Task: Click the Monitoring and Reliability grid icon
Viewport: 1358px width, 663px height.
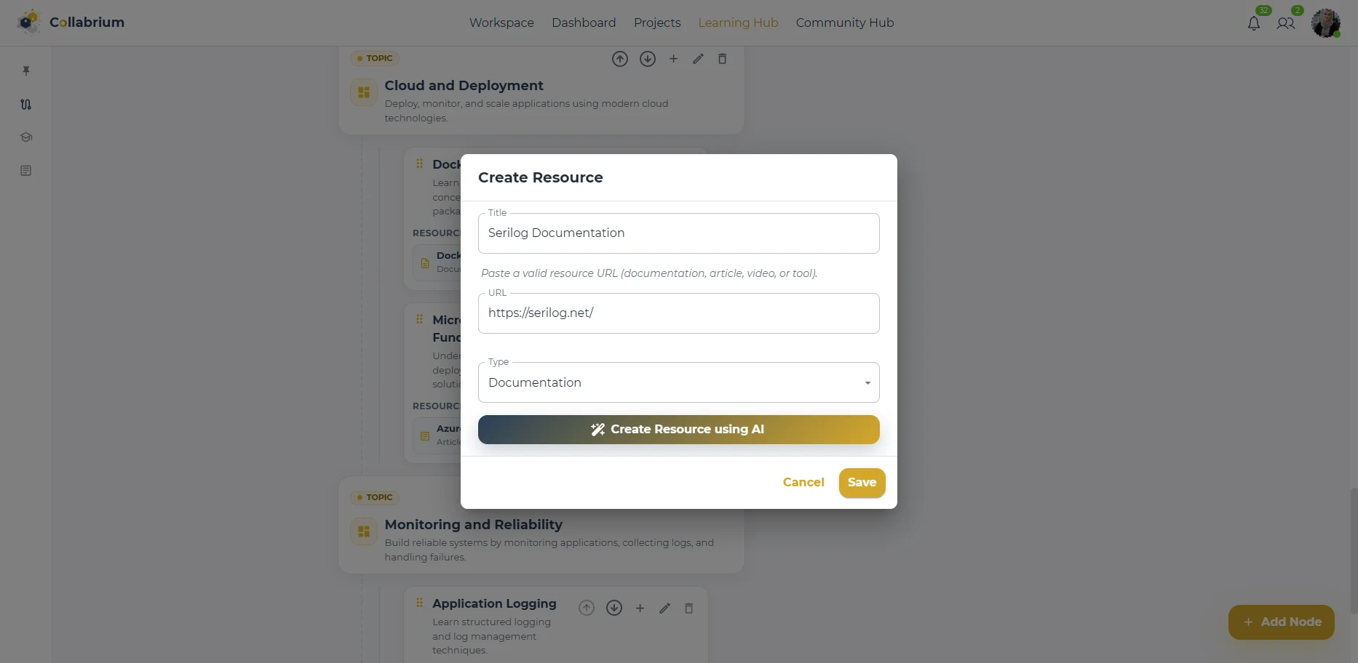Action: click(x=364, y=531)
